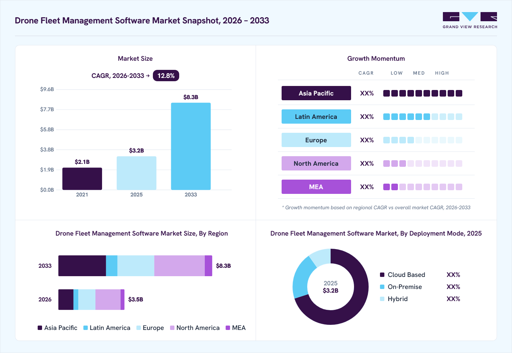Click the 2025 market size bar

coord(136,173)
